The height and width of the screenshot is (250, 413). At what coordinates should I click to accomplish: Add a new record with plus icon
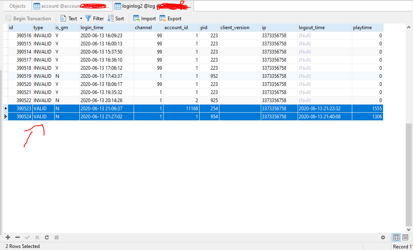tap(8, 237)
